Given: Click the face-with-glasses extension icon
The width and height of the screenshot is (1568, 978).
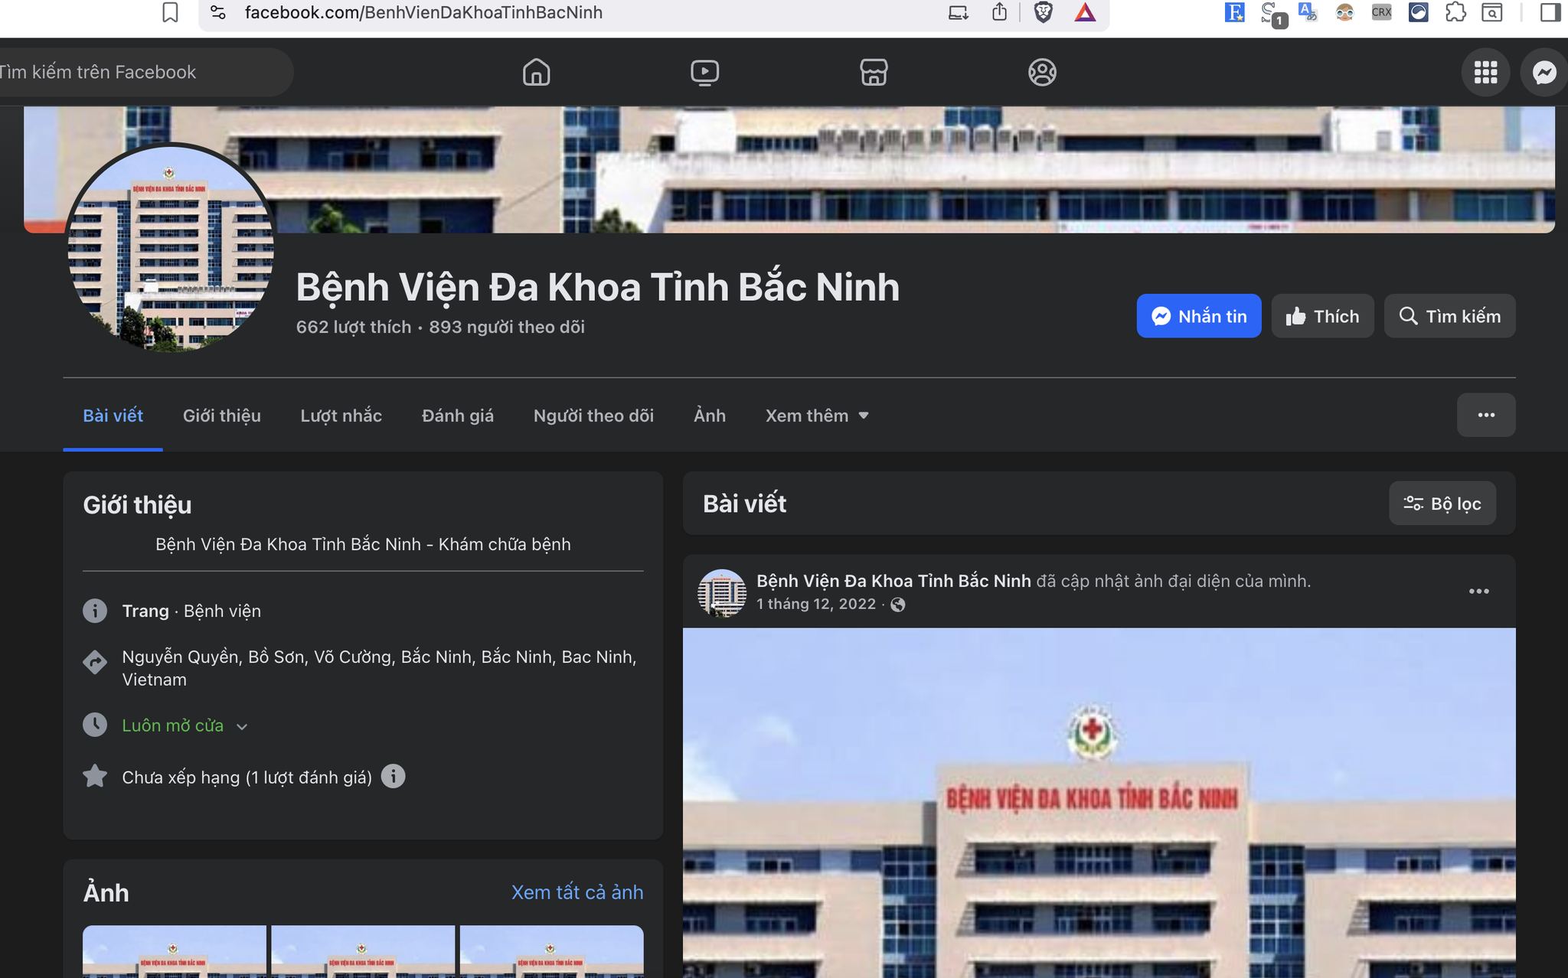Looking at the screenshot, I should point(1344,12).
